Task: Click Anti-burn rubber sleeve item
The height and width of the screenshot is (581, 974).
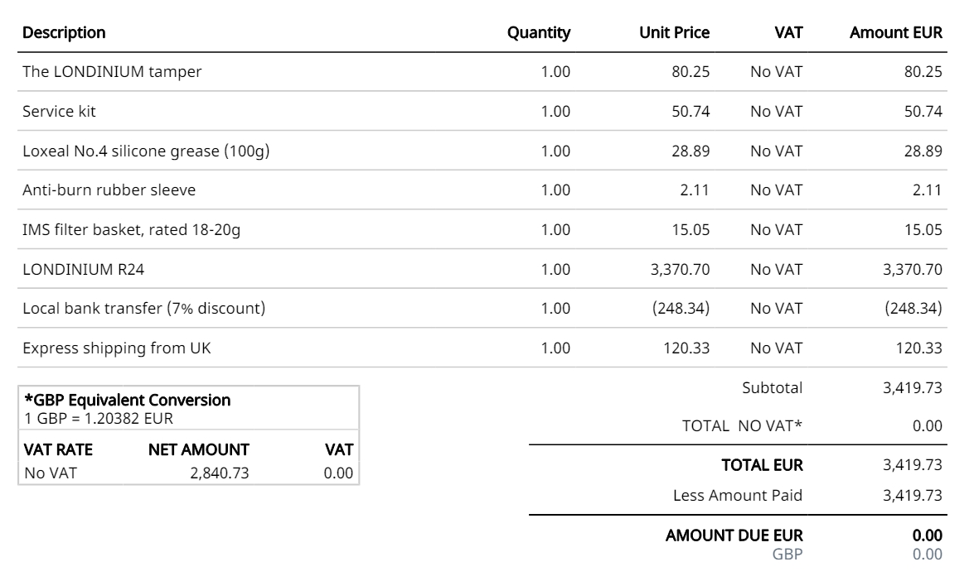Action: (x=109, y=190)
